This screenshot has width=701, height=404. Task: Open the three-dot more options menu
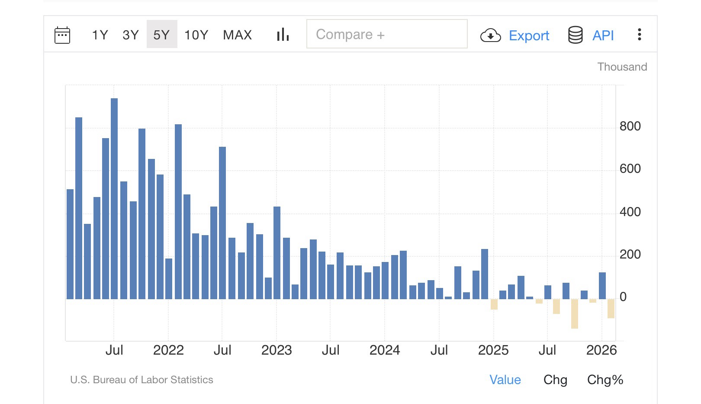639,35
